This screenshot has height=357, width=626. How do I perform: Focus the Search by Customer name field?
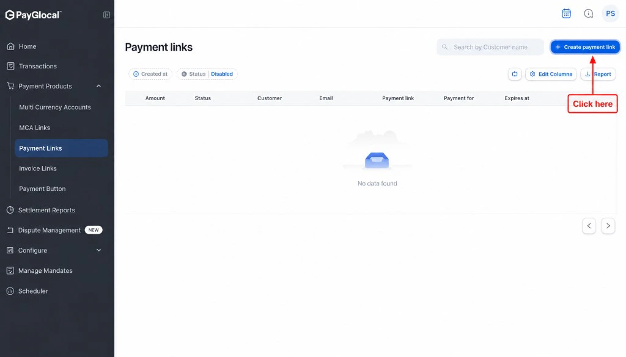pyautogui.click(x=490, y=47)
